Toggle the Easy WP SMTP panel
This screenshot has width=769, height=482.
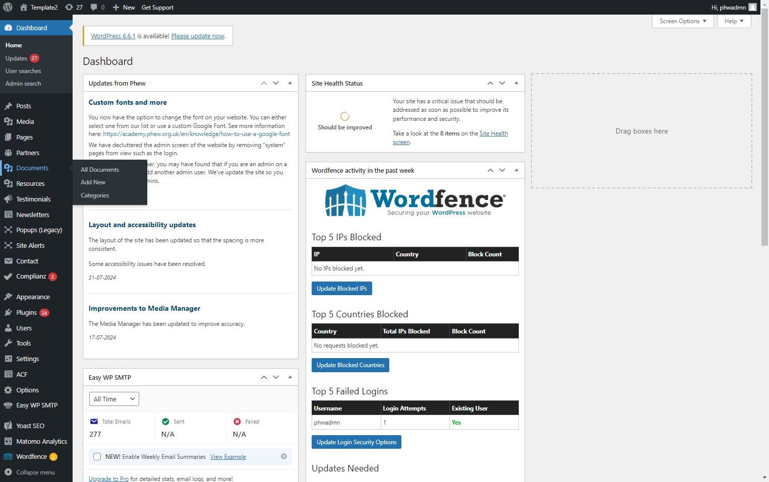coord(290,377)
